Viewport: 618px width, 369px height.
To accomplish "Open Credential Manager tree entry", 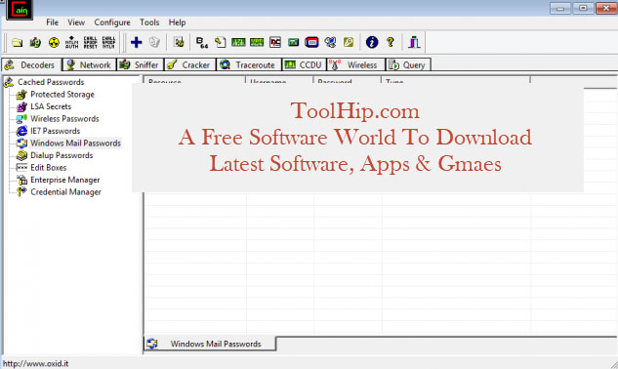I will [x=65, y=192].
